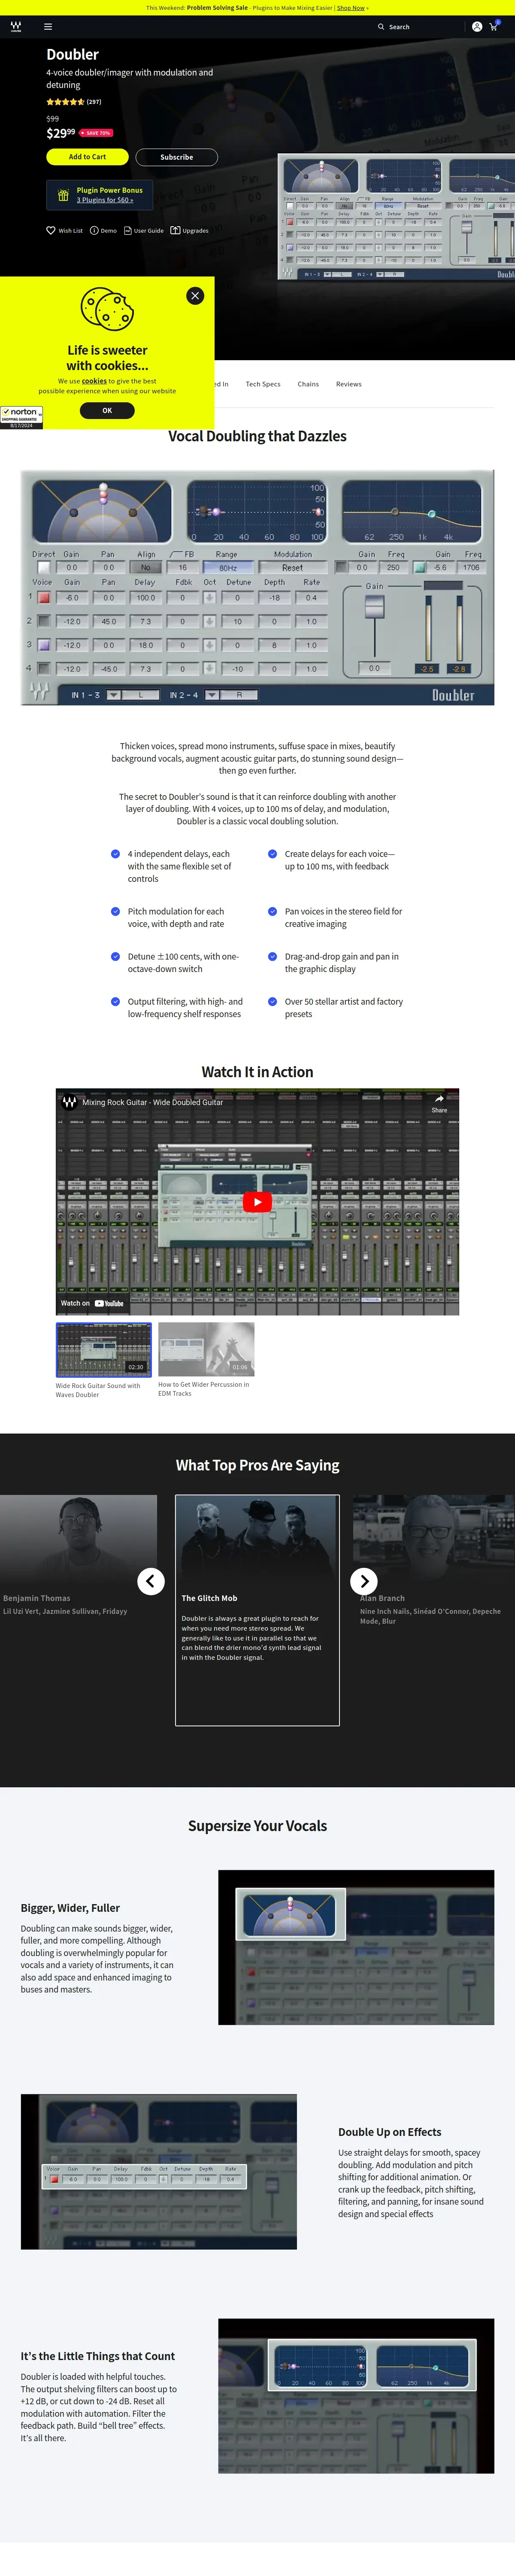This screenshot has width=515, height=2576.
Task: Accept cookies with the OK button
Action: [x=107, y=410]
